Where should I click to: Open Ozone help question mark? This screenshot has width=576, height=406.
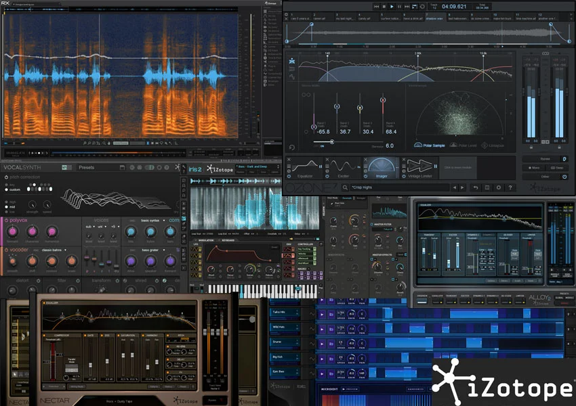(x=510, y=187)
